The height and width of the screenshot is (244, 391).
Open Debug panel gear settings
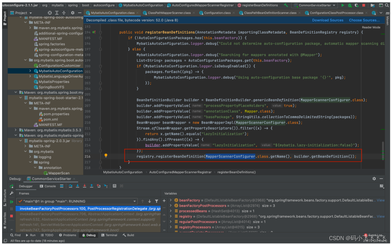374,178
